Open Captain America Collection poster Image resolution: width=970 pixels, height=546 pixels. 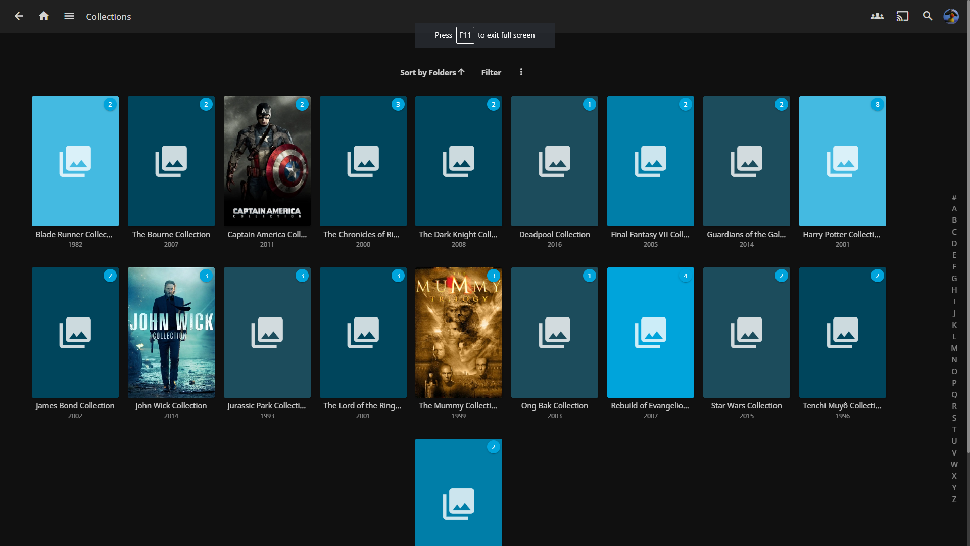[267, 161]
